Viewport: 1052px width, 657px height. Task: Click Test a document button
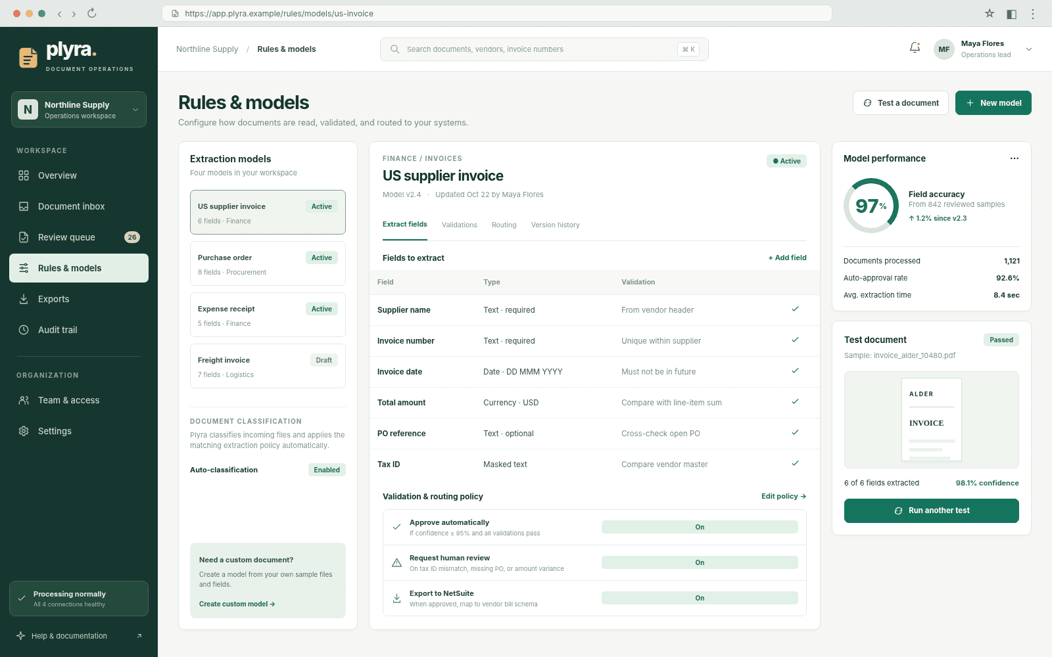(901, 103)
